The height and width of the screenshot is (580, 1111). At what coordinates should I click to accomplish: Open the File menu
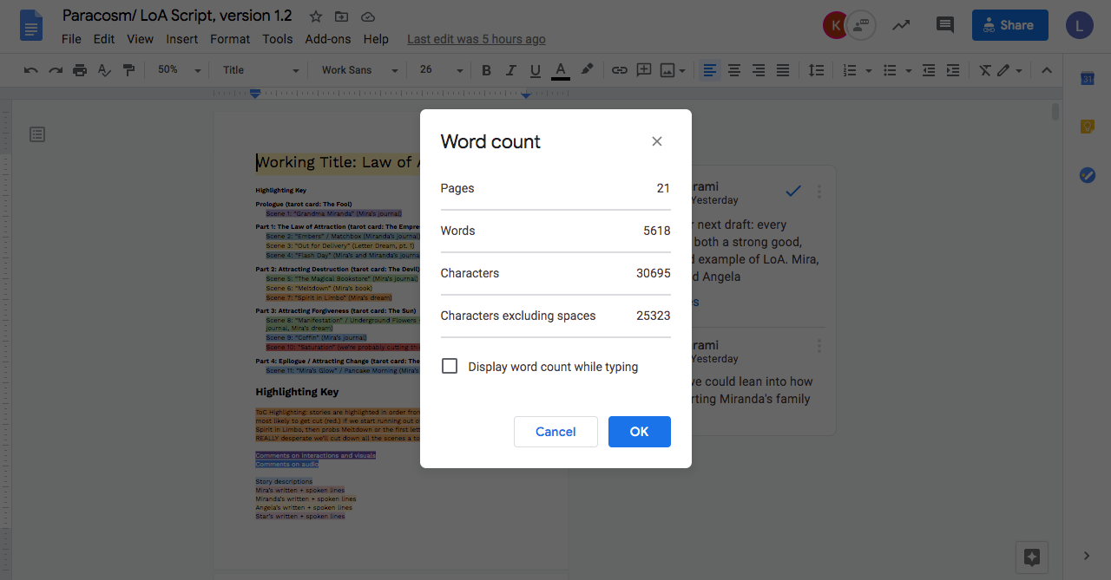tap(71, 39)
